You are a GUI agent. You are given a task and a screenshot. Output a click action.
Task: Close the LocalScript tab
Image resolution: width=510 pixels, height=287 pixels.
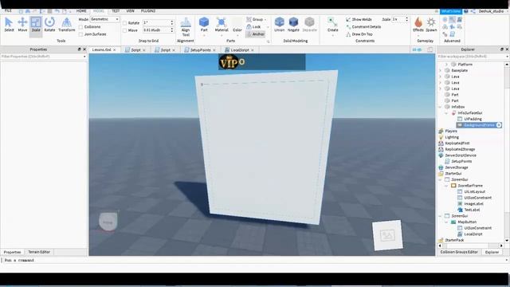pos(253,50)
